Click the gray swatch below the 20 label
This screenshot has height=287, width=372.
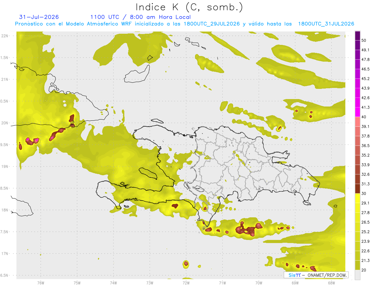357,275
